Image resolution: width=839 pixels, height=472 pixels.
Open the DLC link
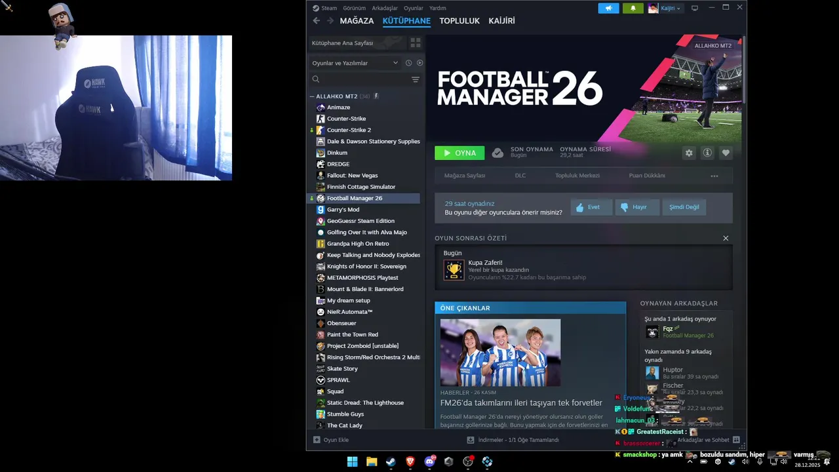coord(520,176)
